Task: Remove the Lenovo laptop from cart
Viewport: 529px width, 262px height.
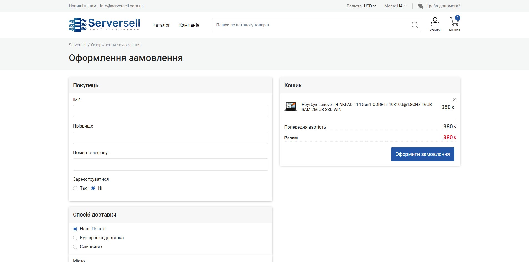Action: (454, 100)
